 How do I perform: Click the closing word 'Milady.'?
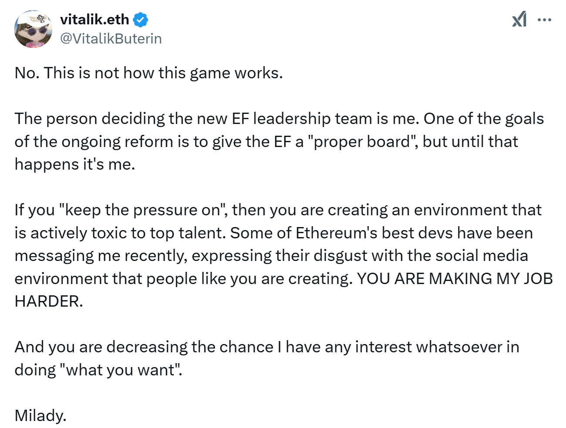pyautogui.click(x=40, y=416)
